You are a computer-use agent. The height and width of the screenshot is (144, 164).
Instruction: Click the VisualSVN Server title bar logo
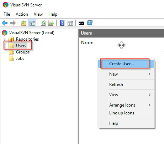(x=6, y=5)
